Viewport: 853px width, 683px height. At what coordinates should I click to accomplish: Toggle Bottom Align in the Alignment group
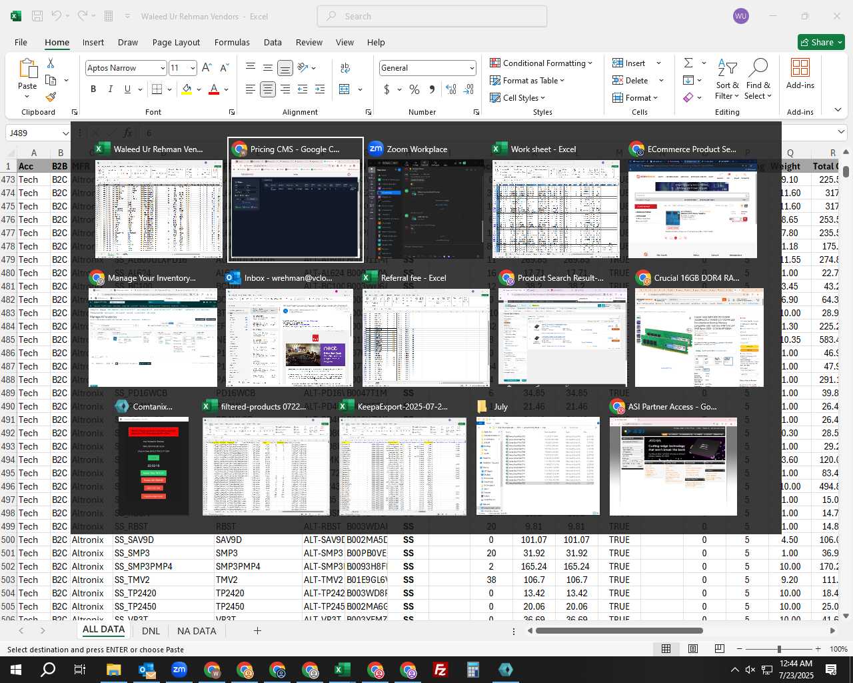click(285, 68)
